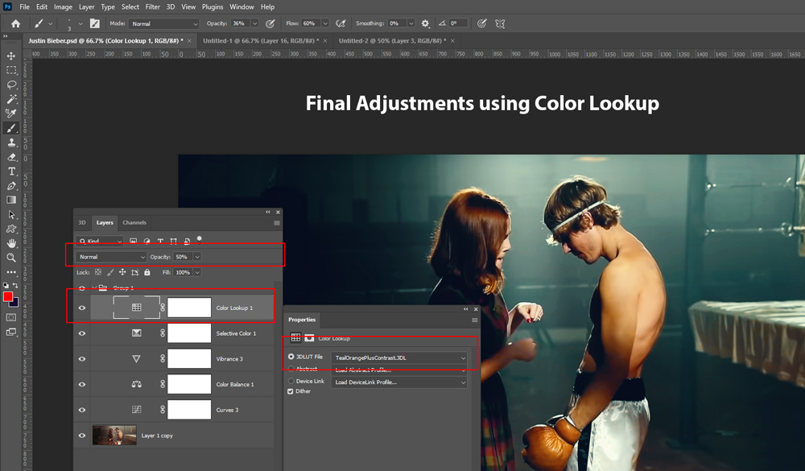Open the Smoothing 0% dropdown

click(411, 23)
